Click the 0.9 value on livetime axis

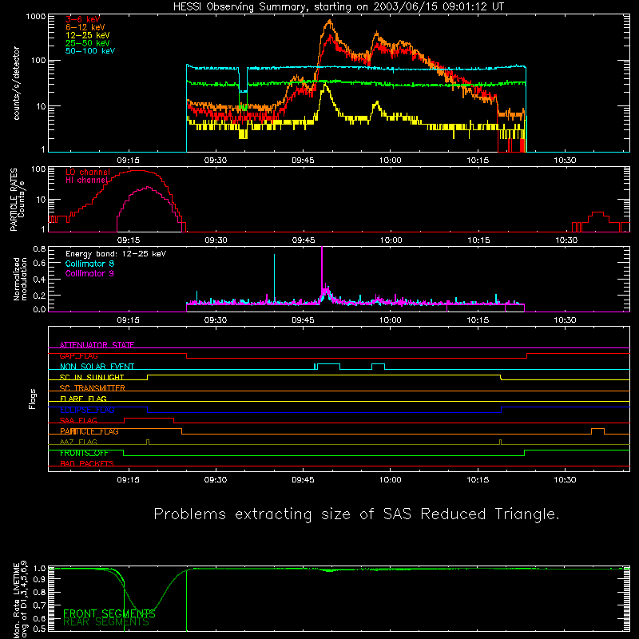(39, 580)
